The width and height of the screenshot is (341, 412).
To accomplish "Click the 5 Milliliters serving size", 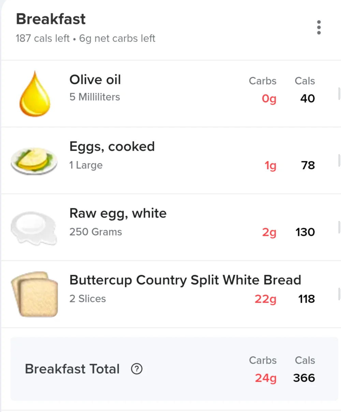I will pyautogui.click(x=95, y=97).
